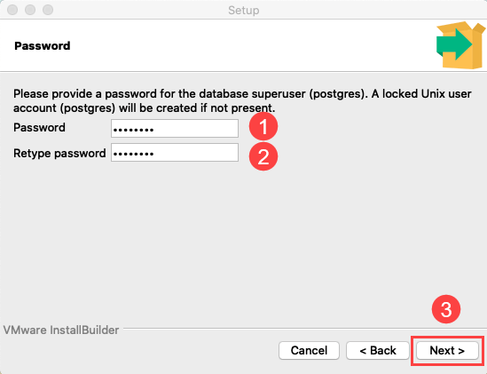Click the red circle numbered 3
The height and width of the screenshot is (374, 487).
(446, 309)
